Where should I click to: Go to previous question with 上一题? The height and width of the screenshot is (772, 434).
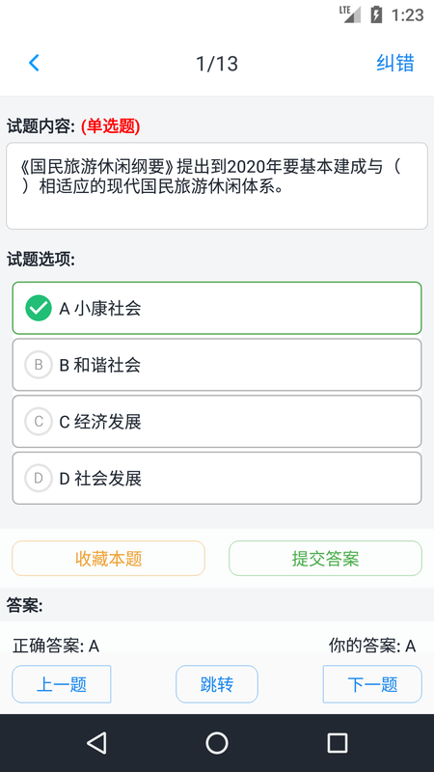[62, 684]
